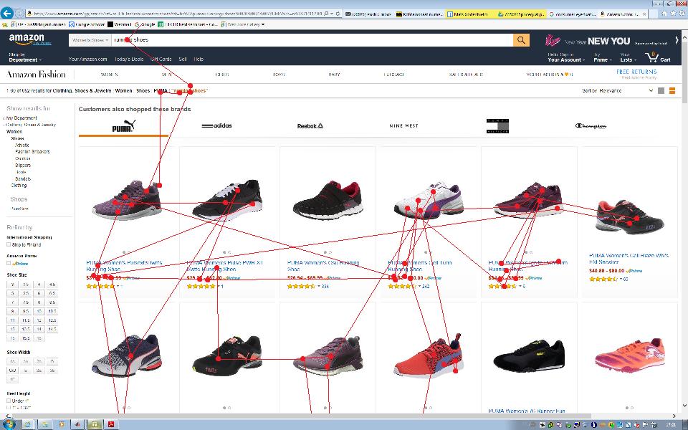This screenshot has width=688, height=430.
Task: Click star rating of PUMA Pulse PWR XT
Action: pos(201,286)
